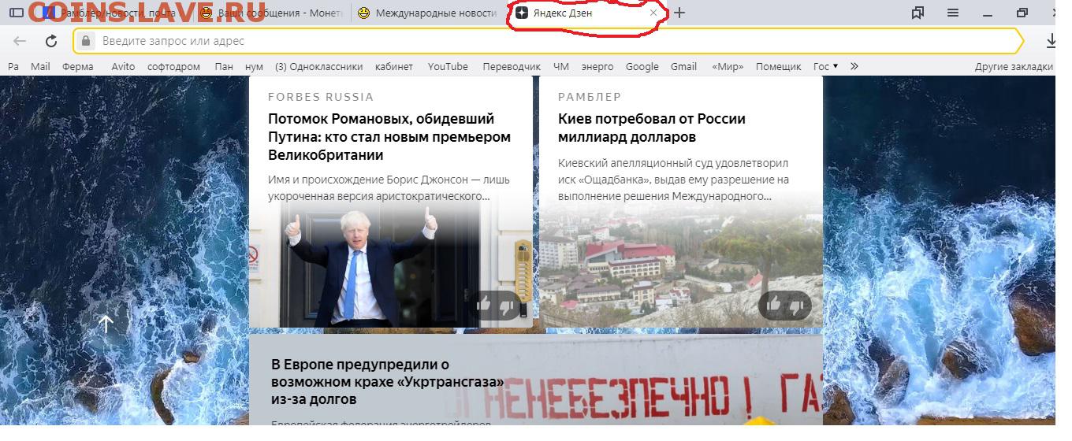The image size is (1072, 441).
Task: Like the Kiev billion dollars article
Action: 773,304
